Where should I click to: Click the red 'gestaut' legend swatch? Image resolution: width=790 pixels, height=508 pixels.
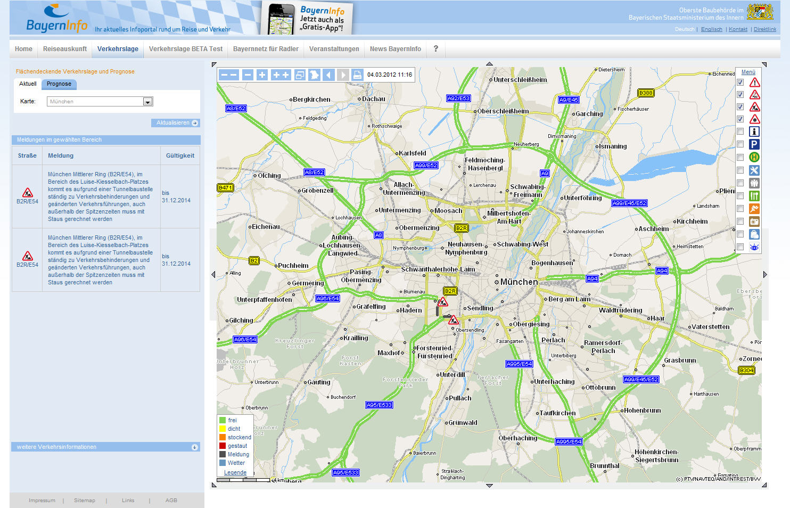click(223, 446)
